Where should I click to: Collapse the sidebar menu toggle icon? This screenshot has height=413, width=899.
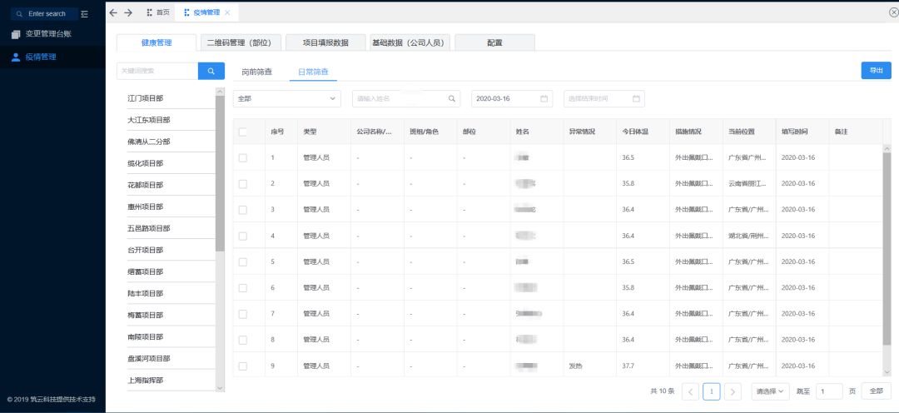[x=85, y=14]
